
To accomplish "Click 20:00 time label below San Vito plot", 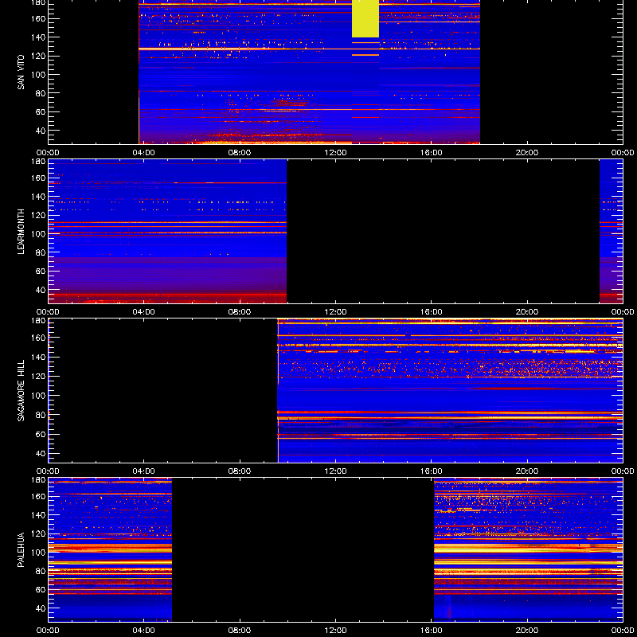I will click(x=527, y=153).
